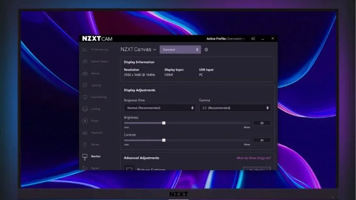Open the Power bolt icon
356x200 pixels.
[x=85, y=121]
